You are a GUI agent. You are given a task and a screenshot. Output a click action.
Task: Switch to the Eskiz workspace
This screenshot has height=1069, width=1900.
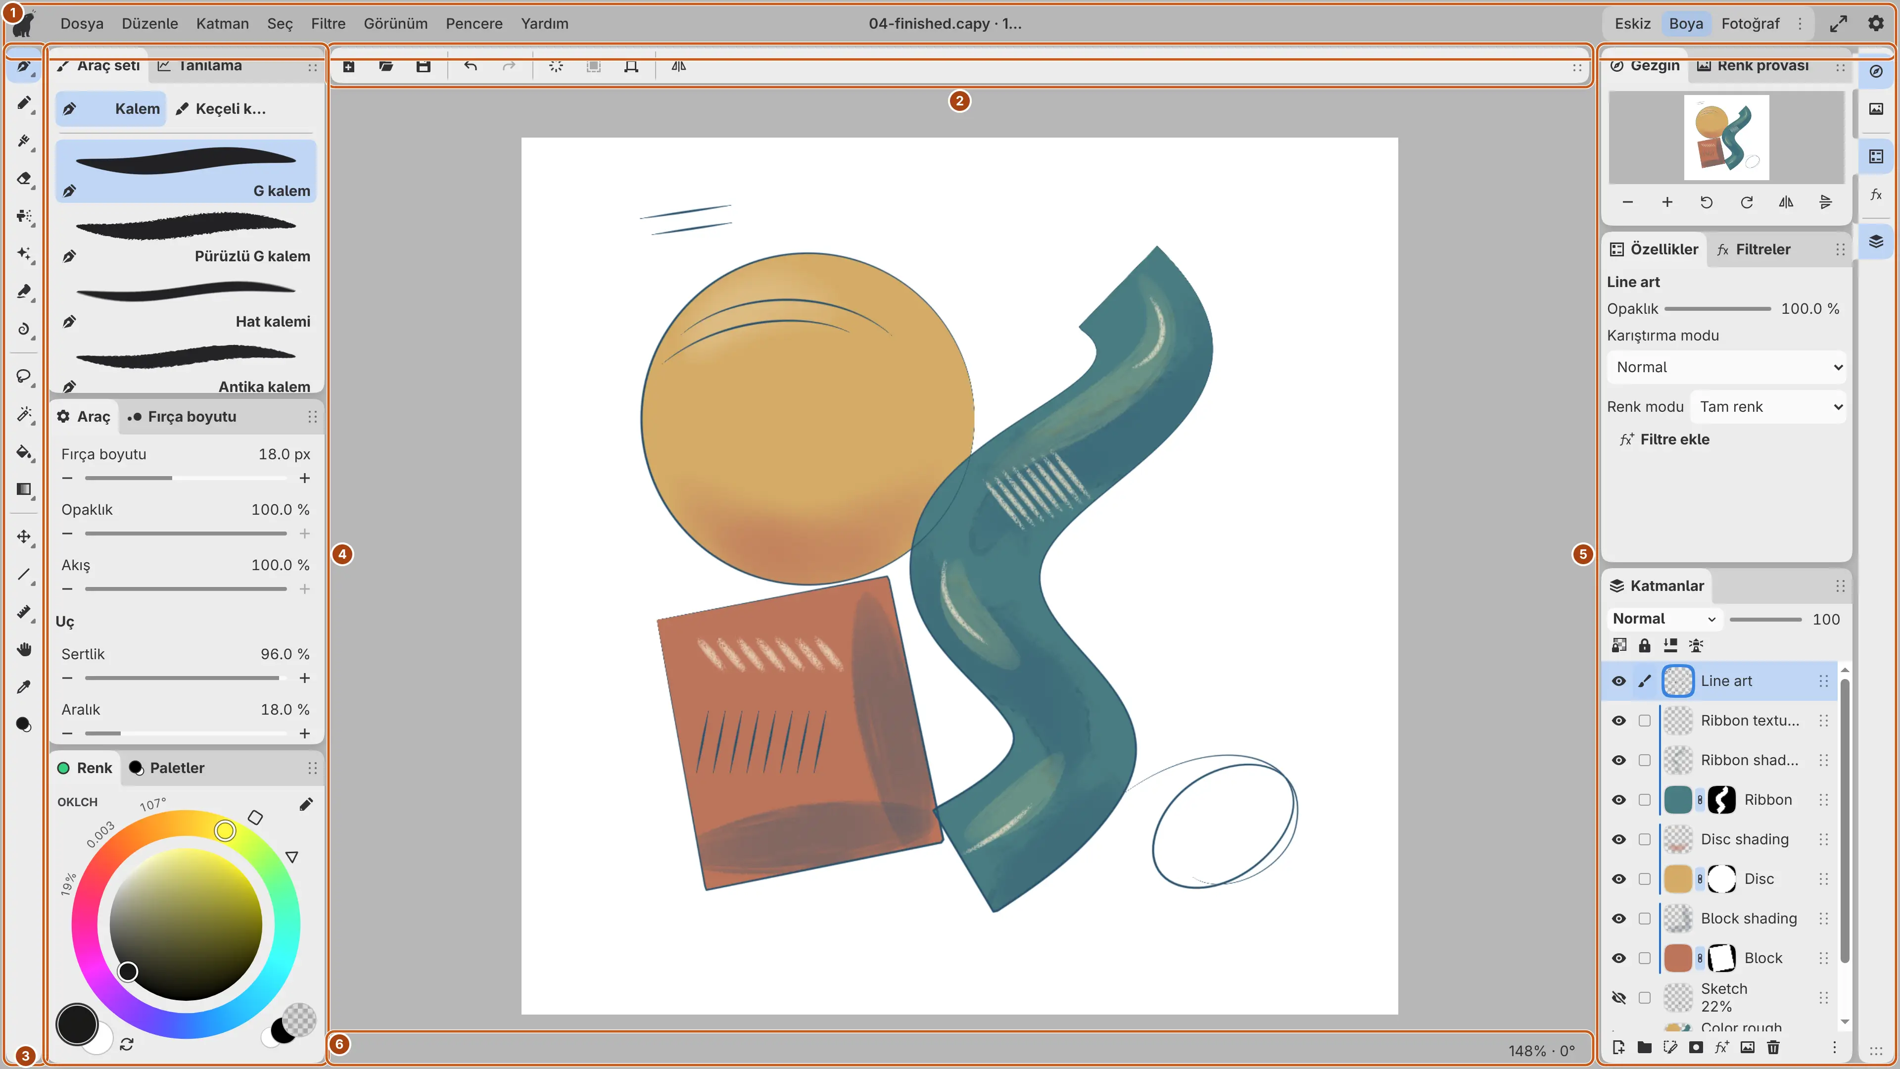(x=1632, y=24)
